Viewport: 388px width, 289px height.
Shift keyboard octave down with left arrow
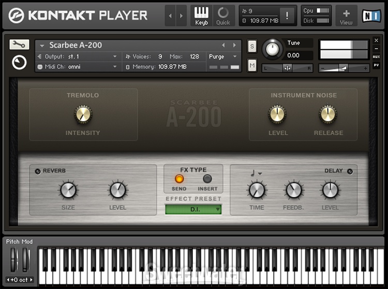point(8,280)
